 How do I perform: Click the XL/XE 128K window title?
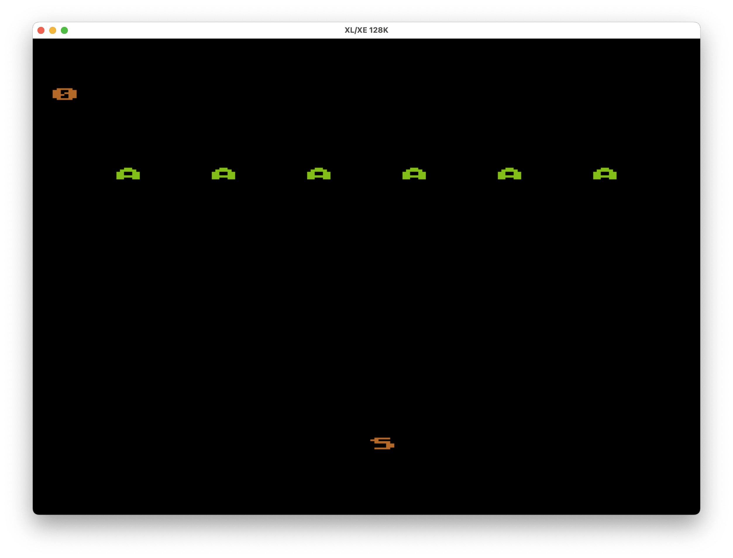click(366, 30)
